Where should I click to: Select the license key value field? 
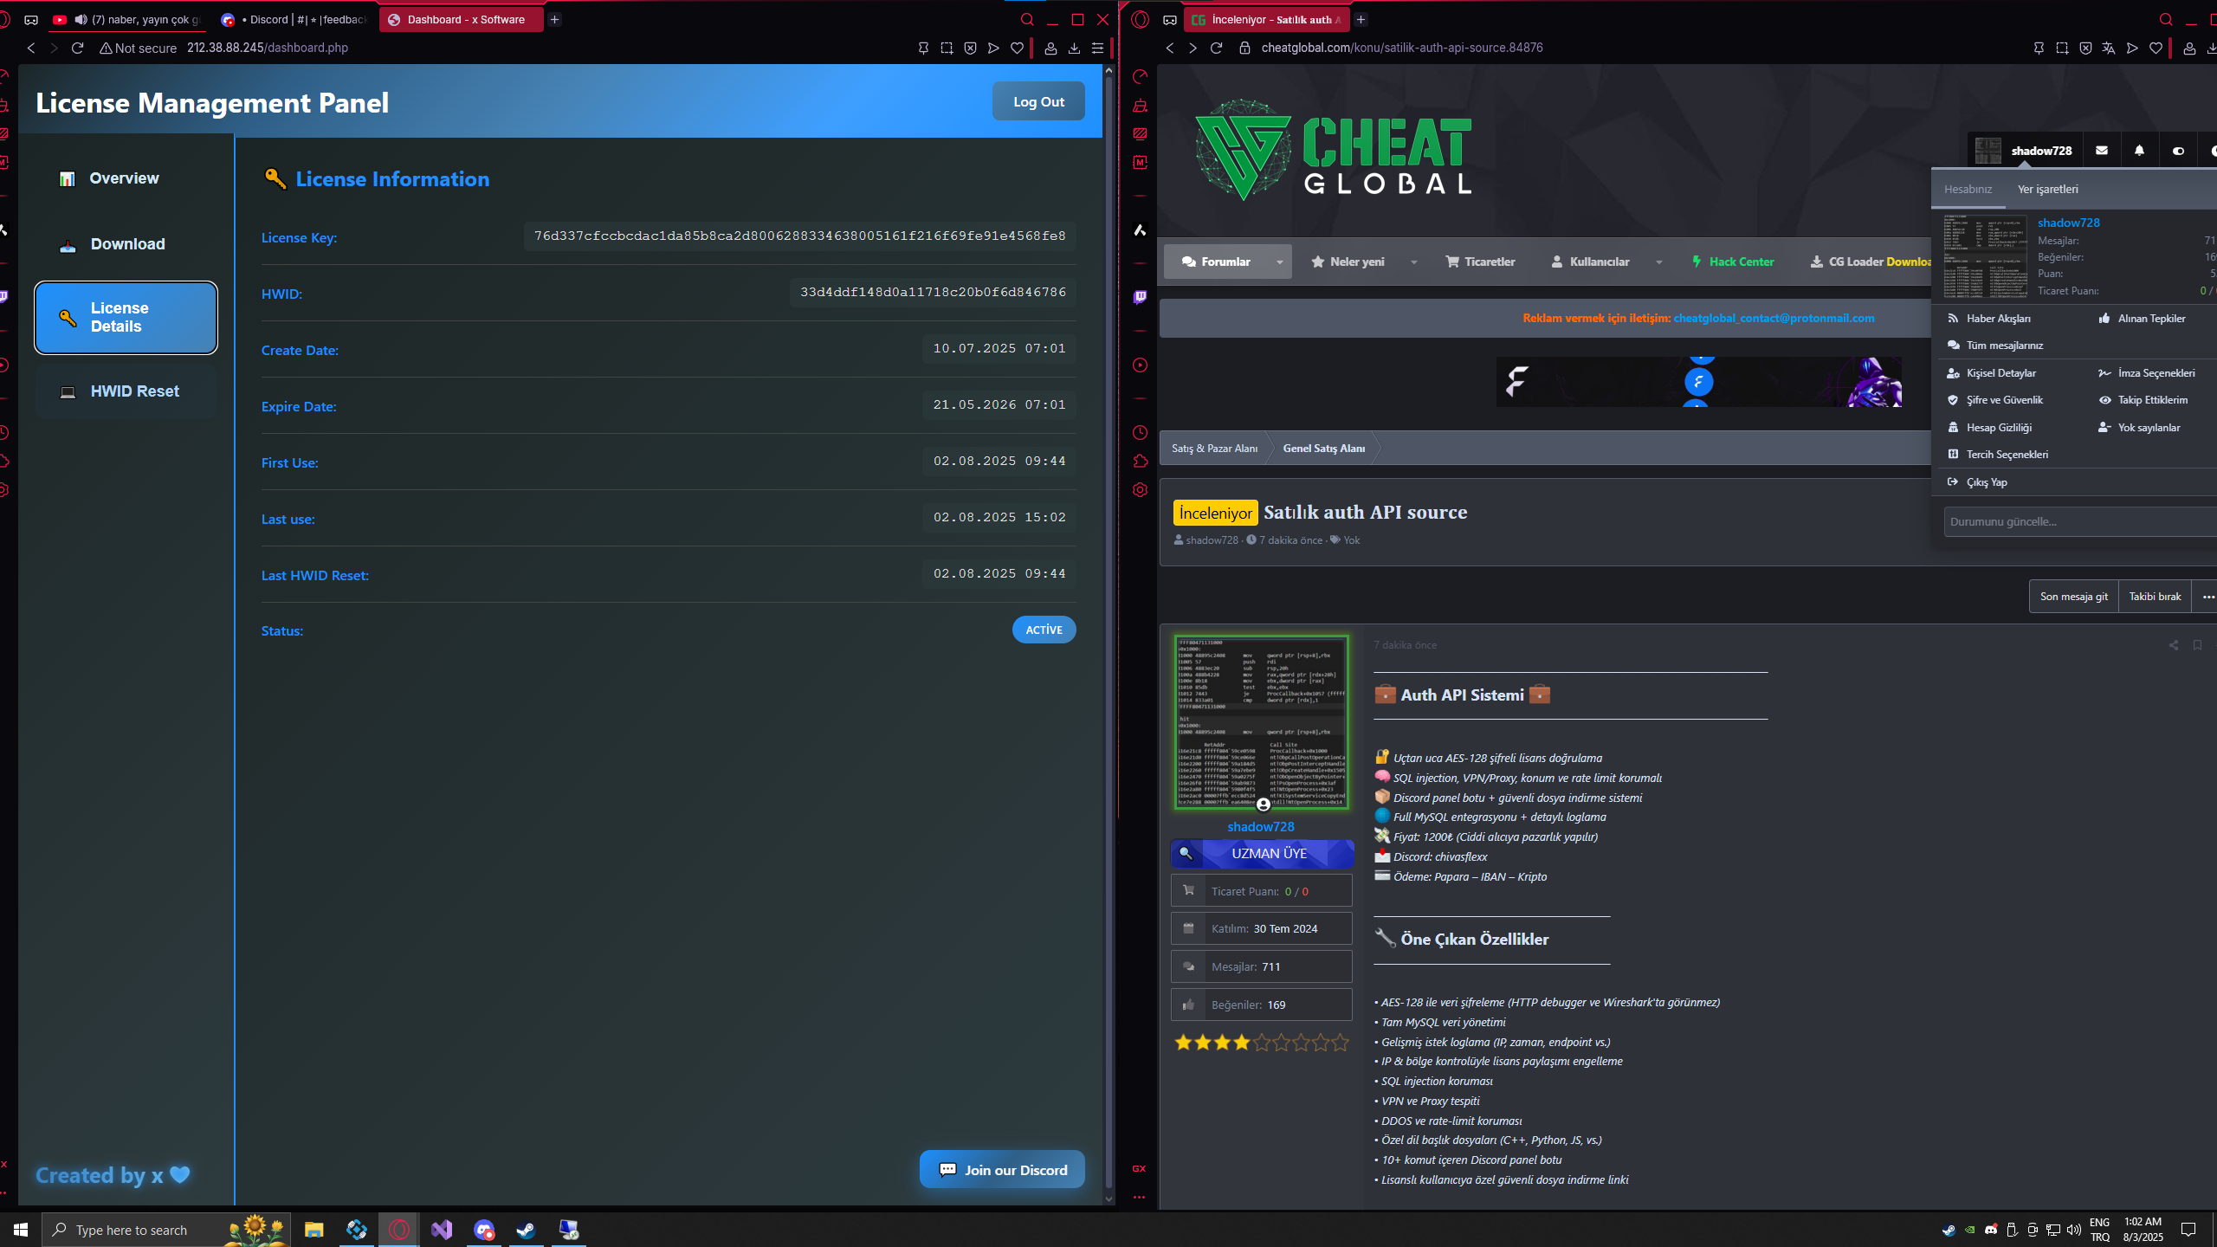click(799, 236)
